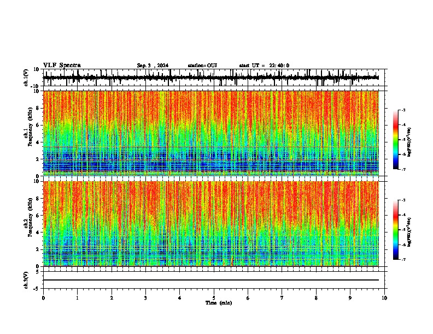The height and width of the screenshot is (334, 433).
Task: Click the "-3" tick on ch.1 colorbar
Action: (x=403, y=110)
